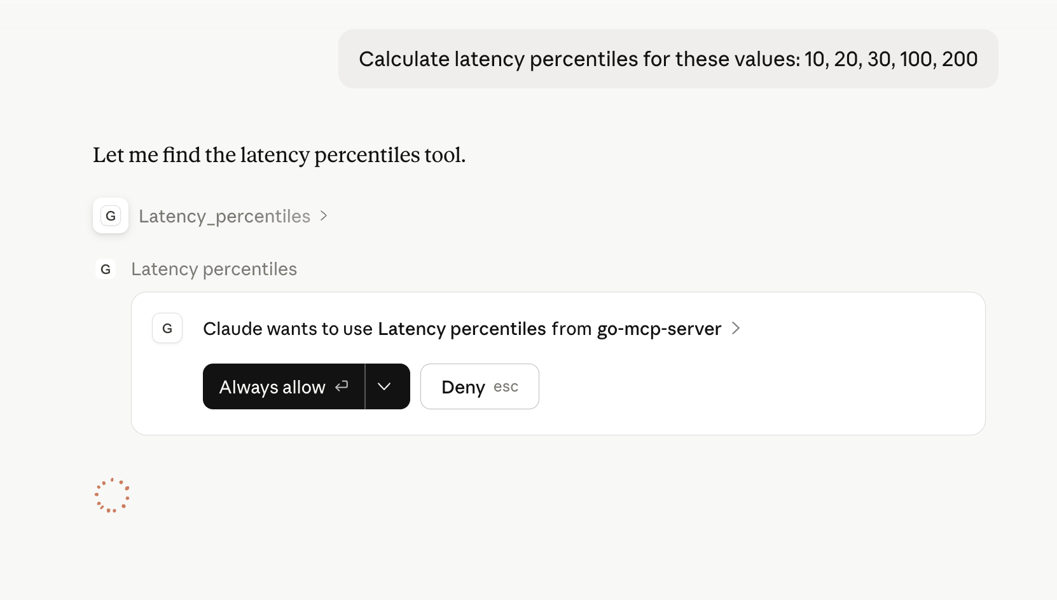Click the Let me find percentiles tool sentence
The width and height of the screenshot is (1057, 600).
point(279,154)
